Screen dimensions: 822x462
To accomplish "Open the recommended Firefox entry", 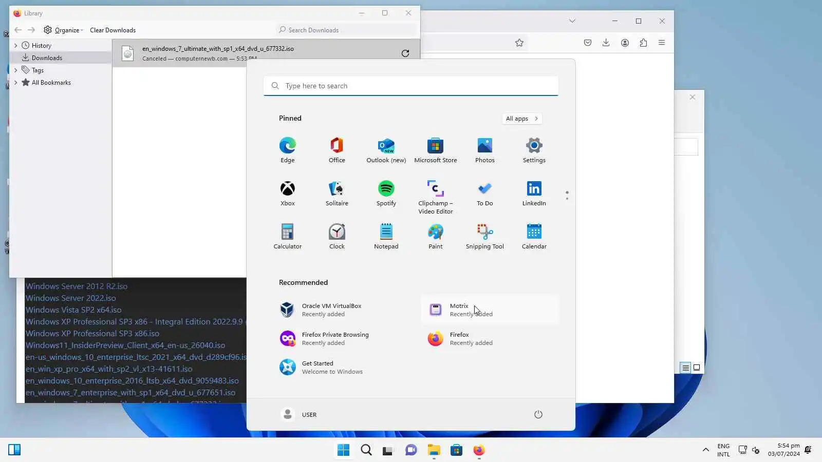I will pyautogui.click(x=490, y=338).
